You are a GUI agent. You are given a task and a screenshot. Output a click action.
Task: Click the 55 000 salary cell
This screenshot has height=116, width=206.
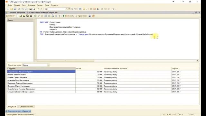[x=89, y=92]
